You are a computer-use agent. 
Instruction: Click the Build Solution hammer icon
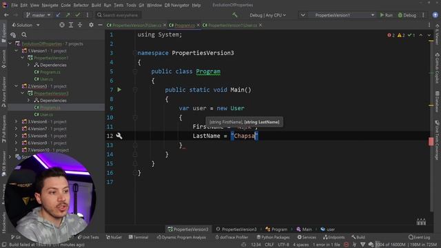tap(235, 15)
